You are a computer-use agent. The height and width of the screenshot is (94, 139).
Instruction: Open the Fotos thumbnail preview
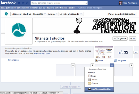point(104,52)
